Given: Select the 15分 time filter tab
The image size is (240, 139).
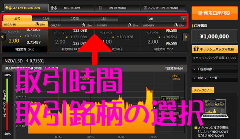Looking at the screenshot, I should (x=46, y=19).
